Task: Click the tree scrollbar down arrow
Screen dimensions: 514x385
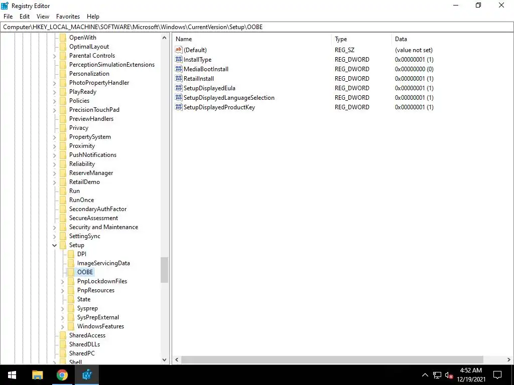Action: coord(164,360)
